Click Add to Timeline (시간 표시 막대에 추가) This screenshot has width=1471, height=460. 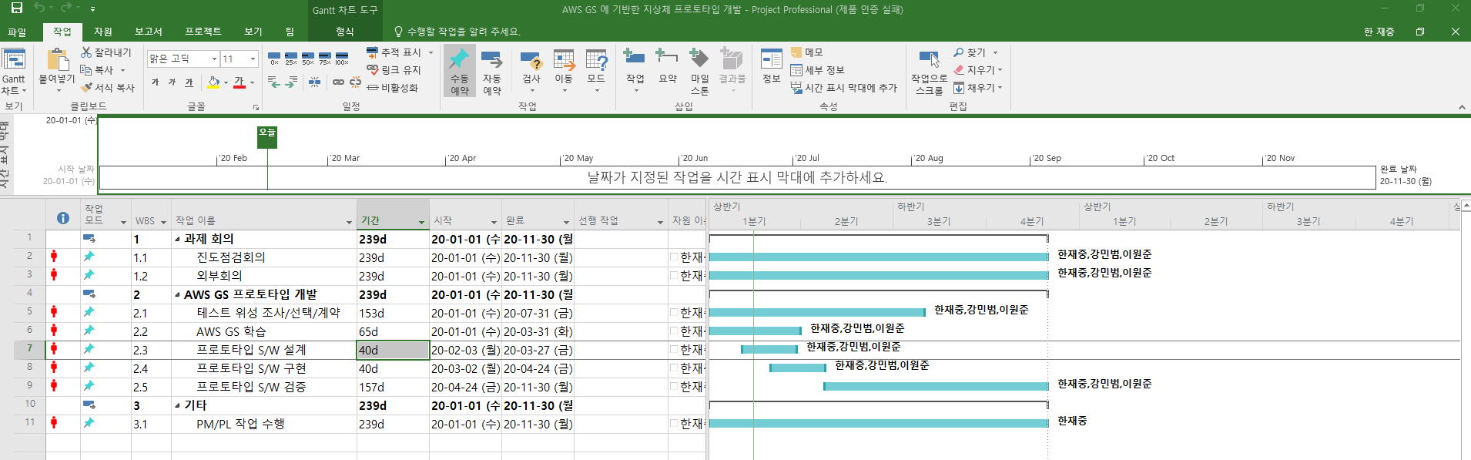coord(844,88)
